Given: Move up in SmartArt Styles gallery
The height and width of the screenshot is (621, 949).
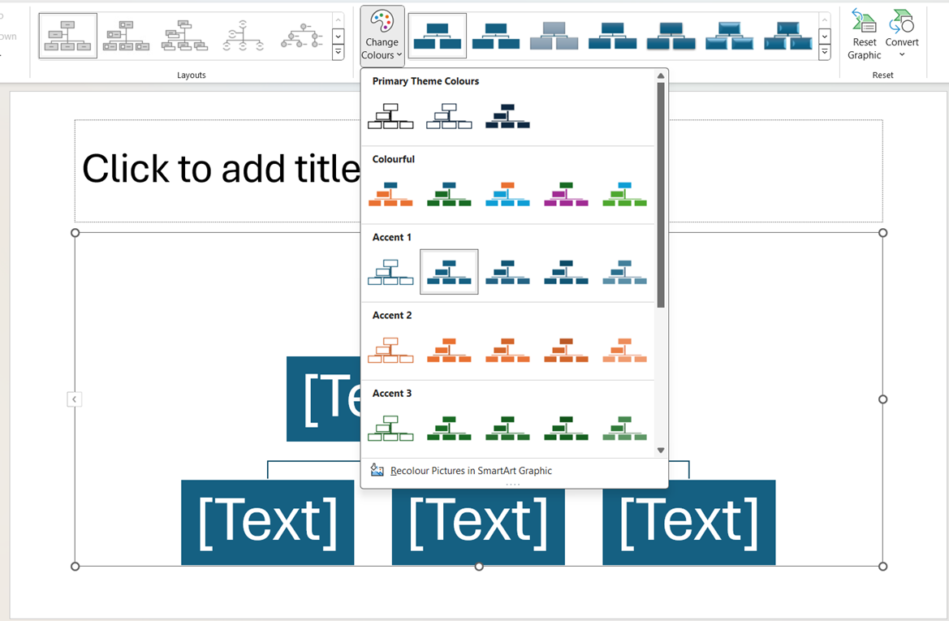Looking at the screenshot, I should point(824,20).
